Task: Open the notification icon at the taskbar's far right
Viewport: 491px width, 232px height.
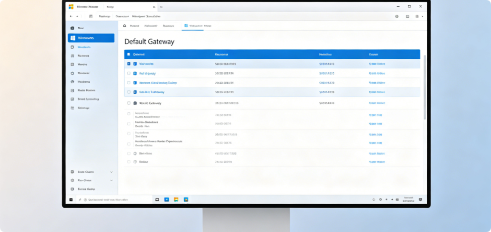Action: pyautogui.click(x=420, y=199)
